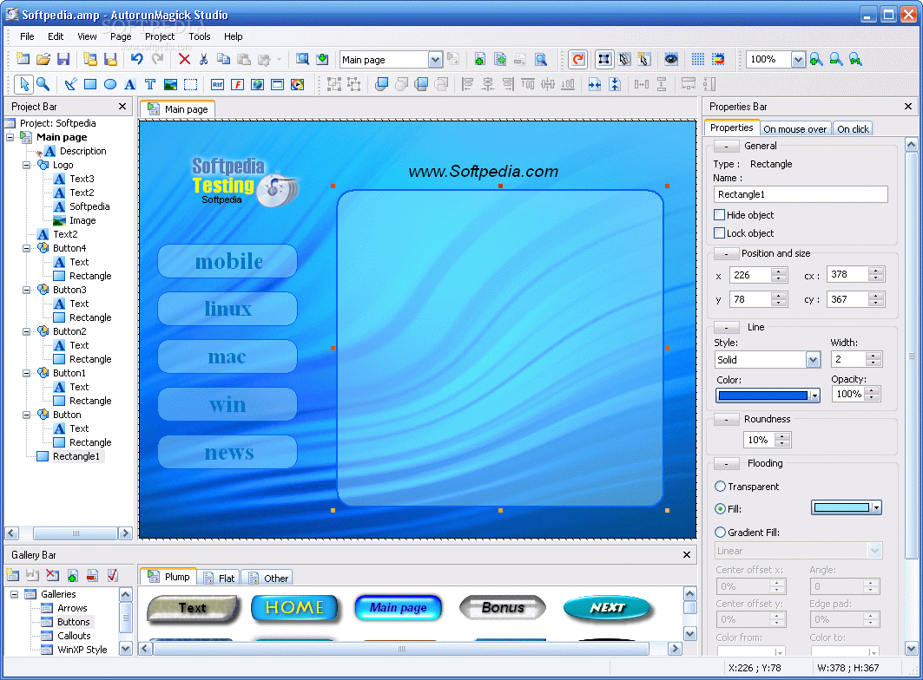Select the outlined T text tool
The height and width of the screenshot is (680, 923).
point(150,84)
